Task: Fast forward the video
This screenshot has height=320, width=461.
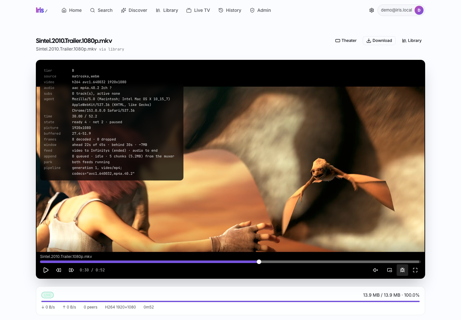Action: (x=71, y=270)
